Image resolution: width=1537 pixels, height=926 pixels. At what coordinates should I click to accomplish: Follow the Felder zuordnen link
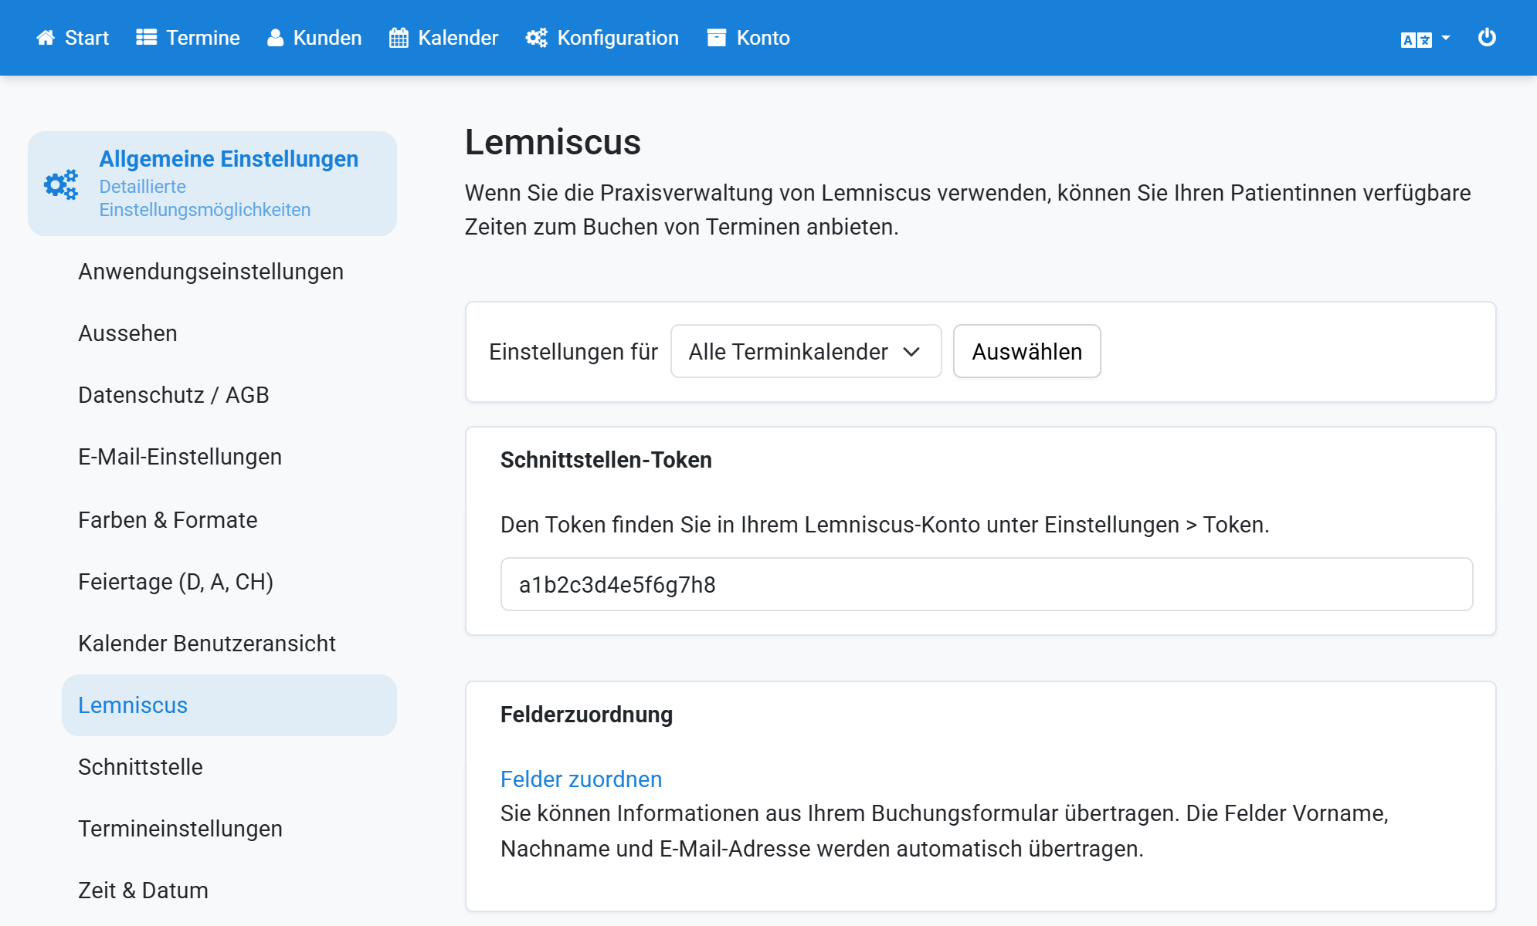pyautogui.click(x=581, y=779)
